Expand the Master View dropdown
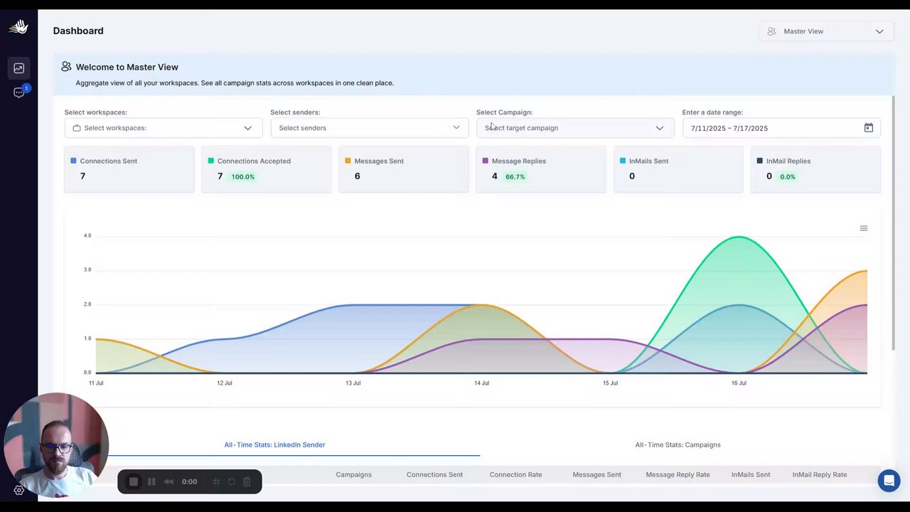 825,31
